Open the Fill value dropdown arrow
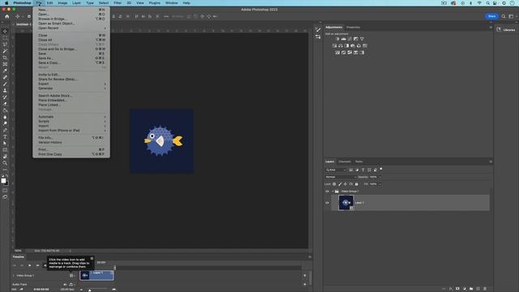 [380, 184]
